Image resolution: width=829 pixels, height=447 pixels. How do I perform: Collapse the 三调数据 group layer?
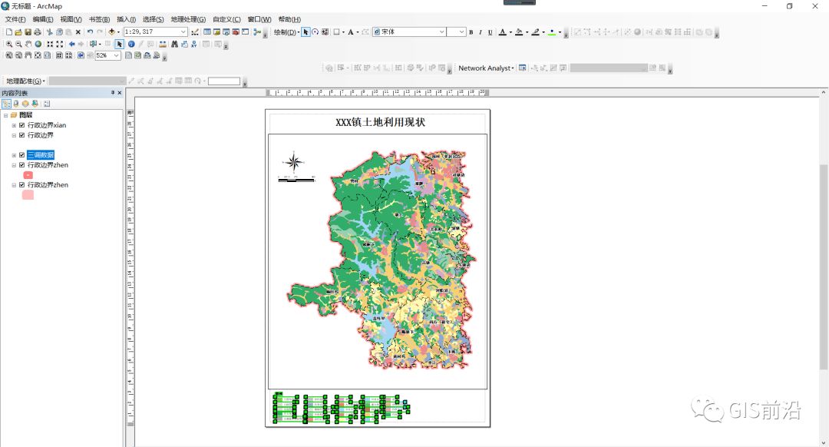(x=13, y=154)
